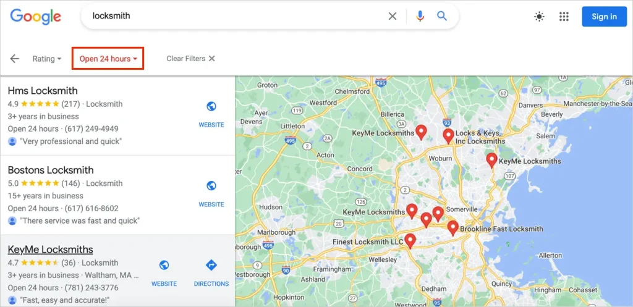Open the KeyMe Locksmiths listing title
The height and width of the screenshot is (307, 633).
coord(51,250)
